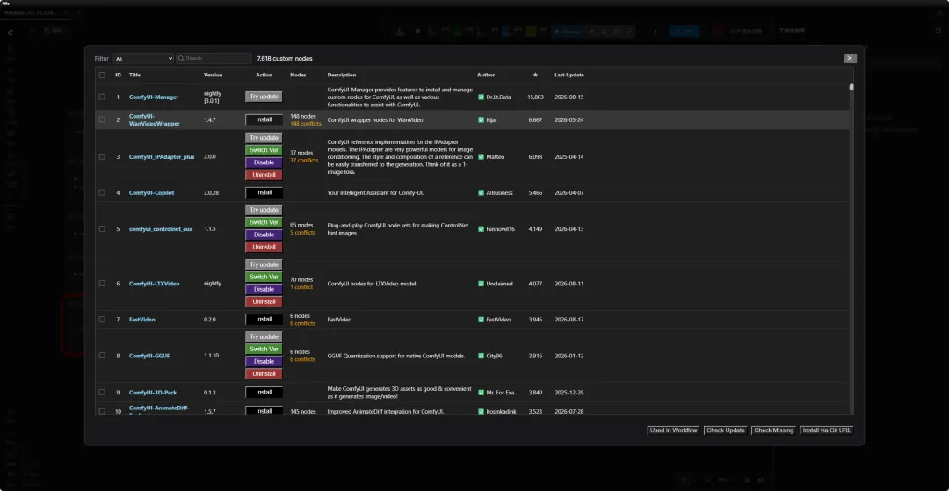Install FastVideo

264,319
